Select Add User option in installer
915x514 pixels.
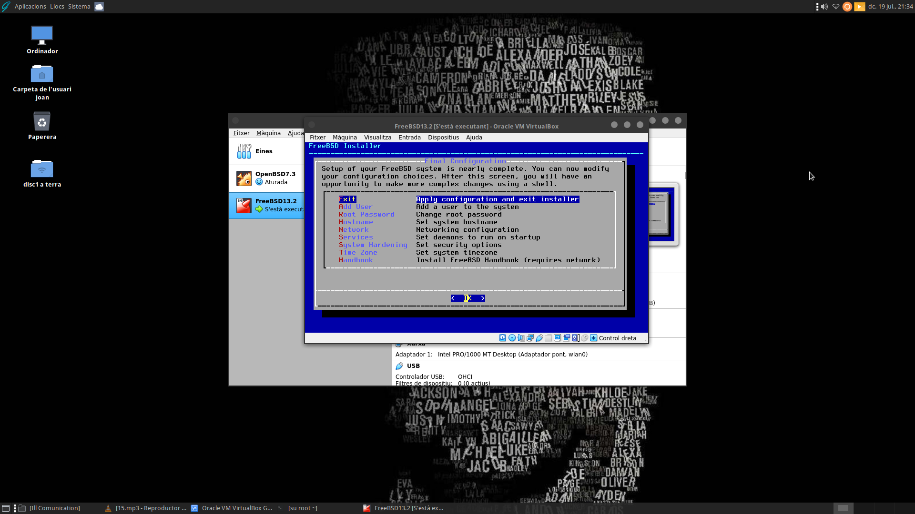(x=356, y=207)
